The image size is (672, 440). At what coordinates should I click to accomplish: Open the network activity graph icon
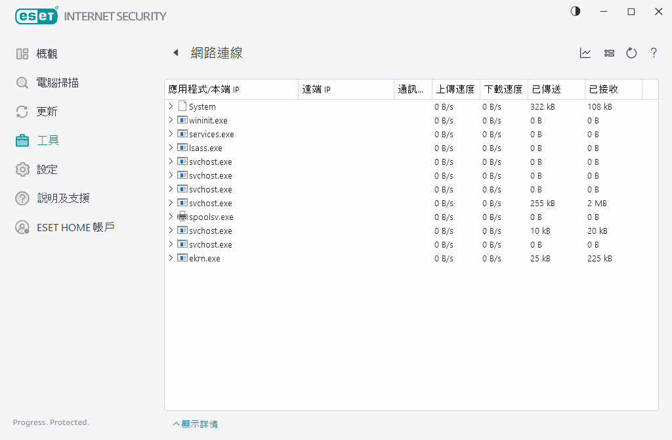(585, 53)
